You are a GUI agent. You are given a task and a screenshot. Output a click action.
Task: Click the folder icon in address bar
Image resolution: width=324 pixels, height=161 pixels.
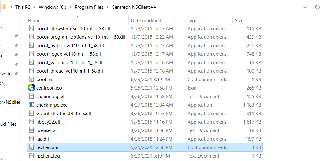(4, 7)
